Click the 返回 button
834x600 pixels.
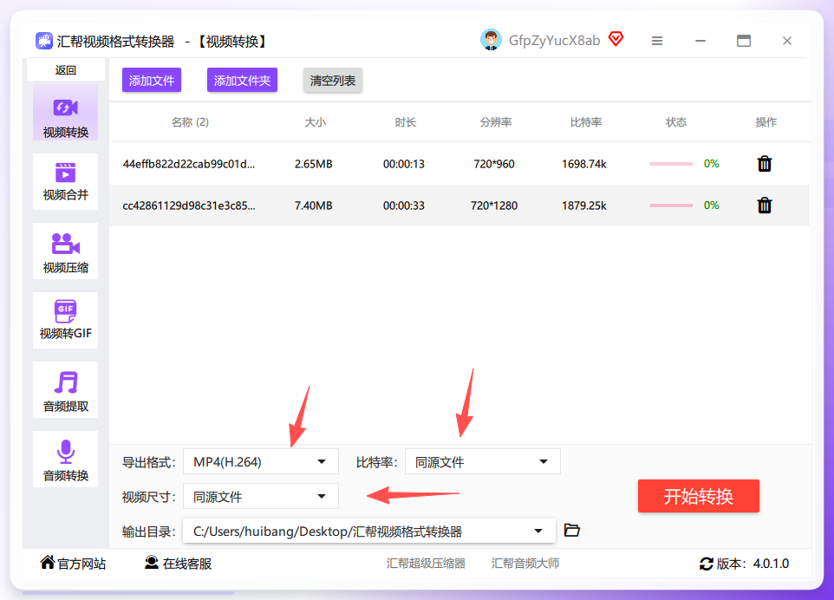click(x=65, y=70)
